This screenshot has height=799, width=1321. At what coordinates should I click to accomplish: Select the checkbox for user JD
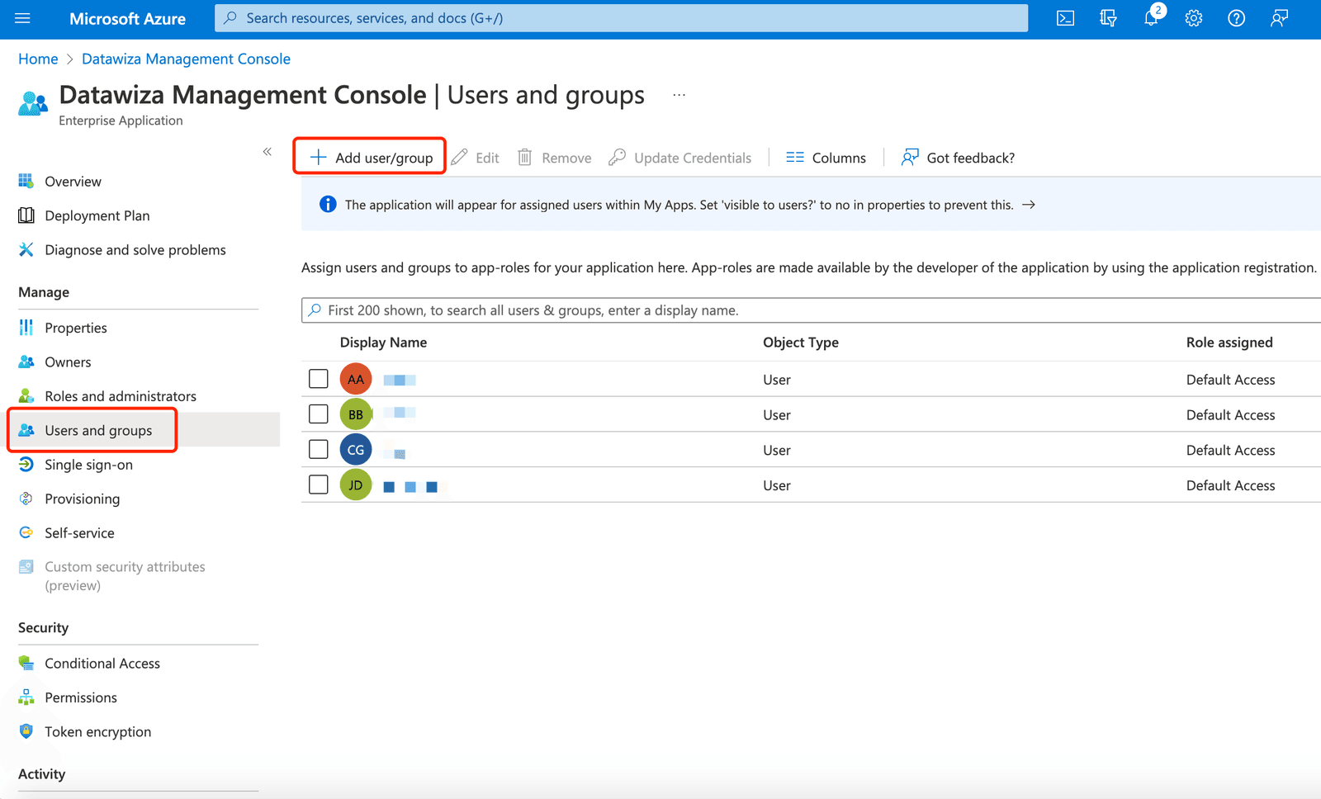pyautogui.click(x=319, y=485)
